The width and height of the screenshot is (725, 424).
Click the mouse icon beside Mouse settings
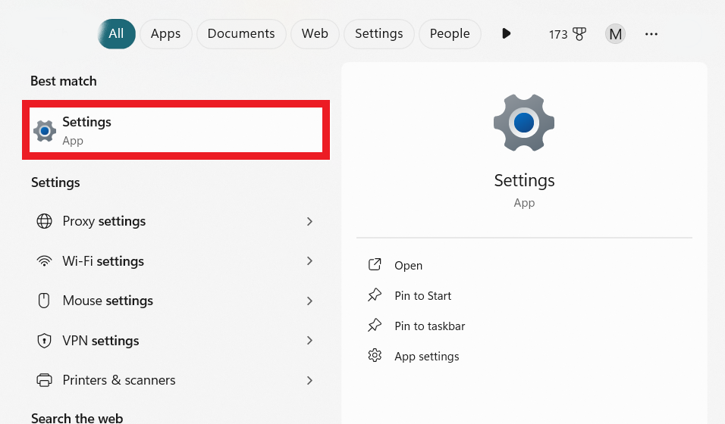[x=44, y=301]
